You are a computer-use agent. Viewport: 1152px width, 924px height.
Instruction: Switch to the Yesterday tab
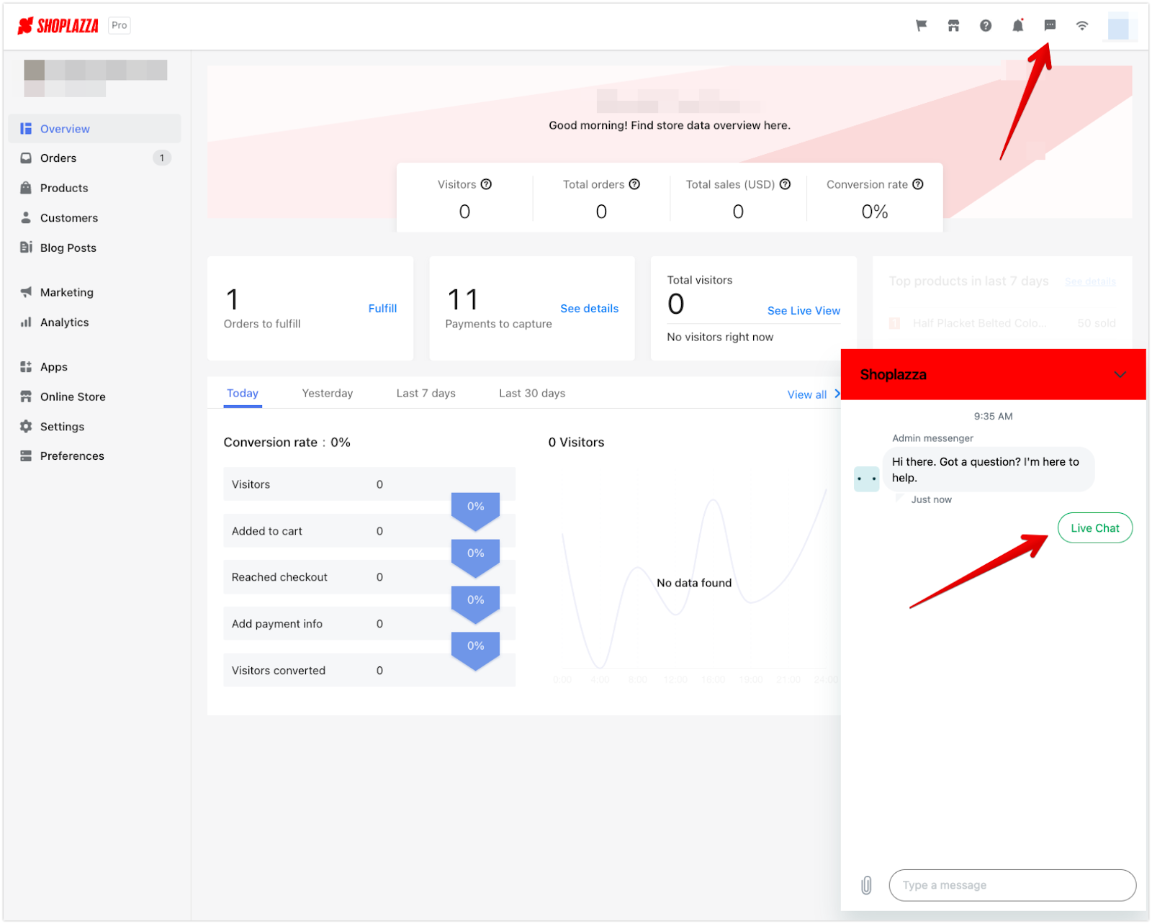tap(328, 394)
